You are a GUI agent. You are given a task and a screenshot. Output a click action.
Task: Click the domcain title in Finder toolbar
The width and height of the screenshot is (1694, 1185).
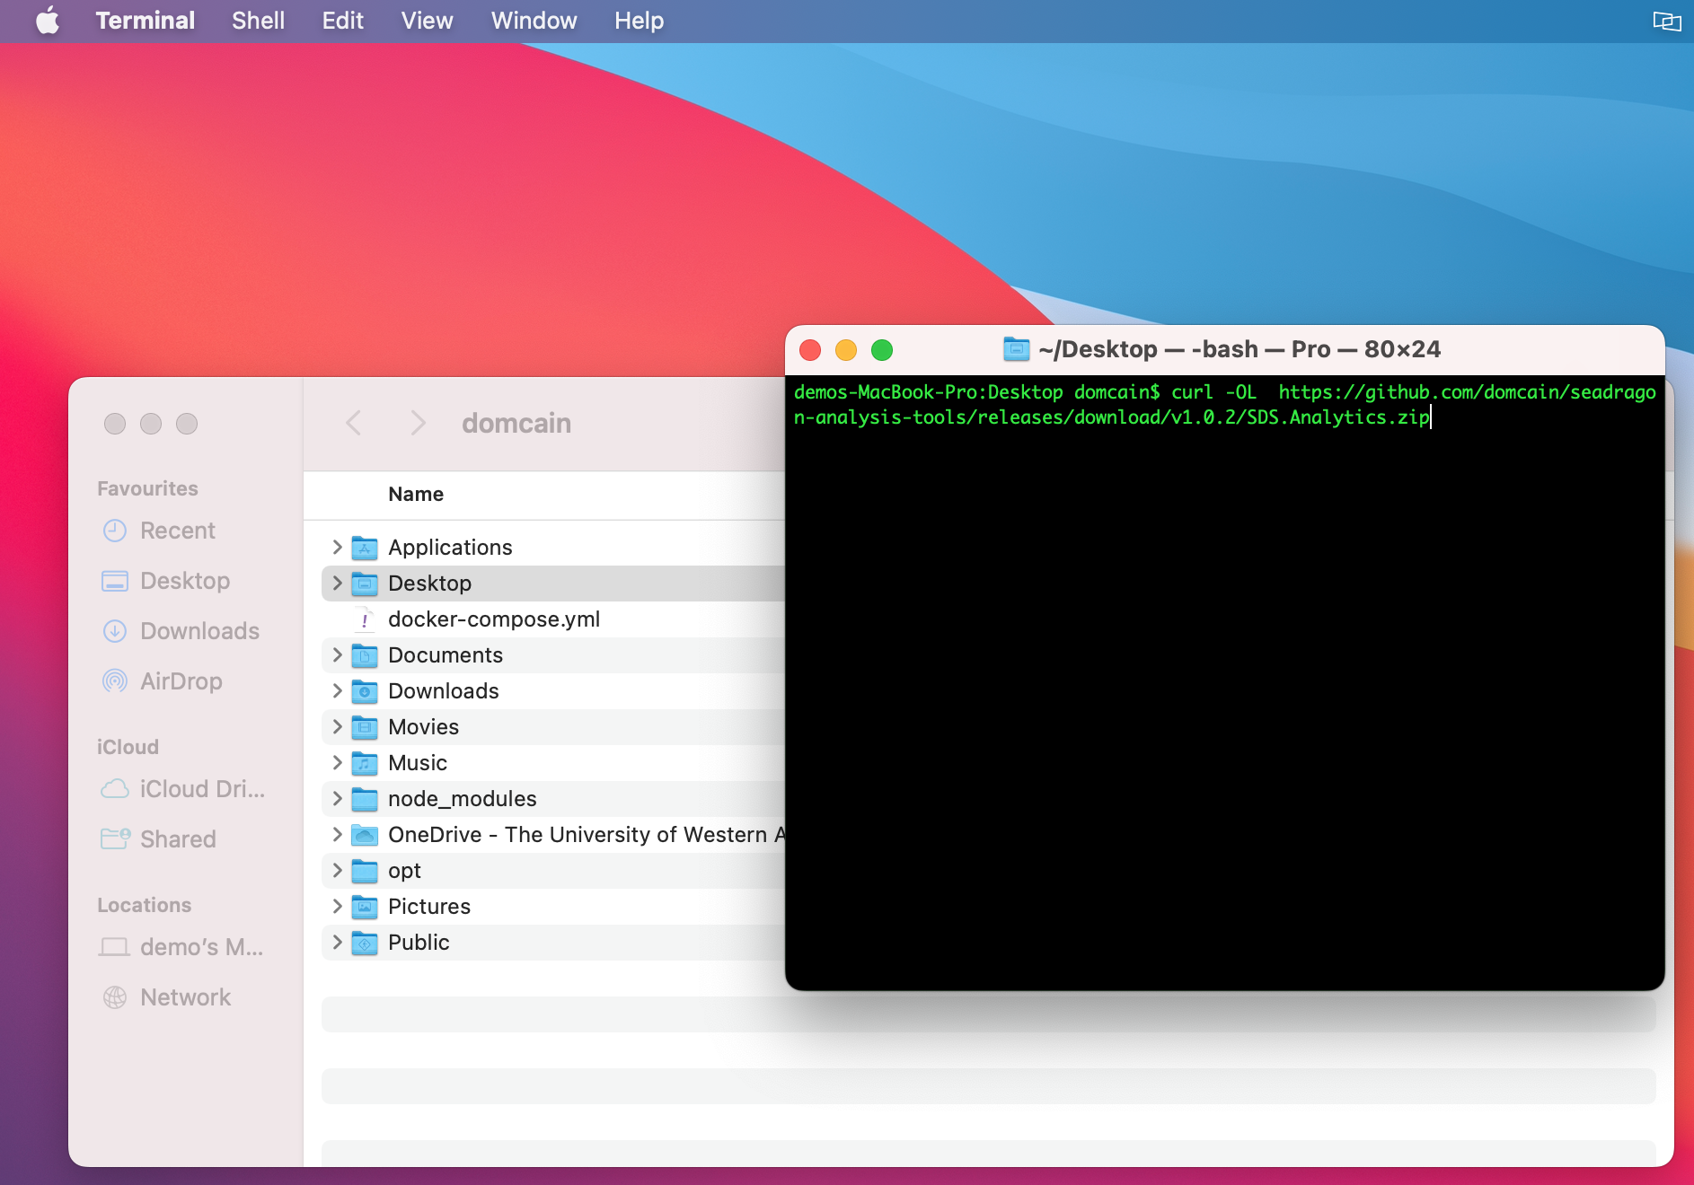(516, 423)
